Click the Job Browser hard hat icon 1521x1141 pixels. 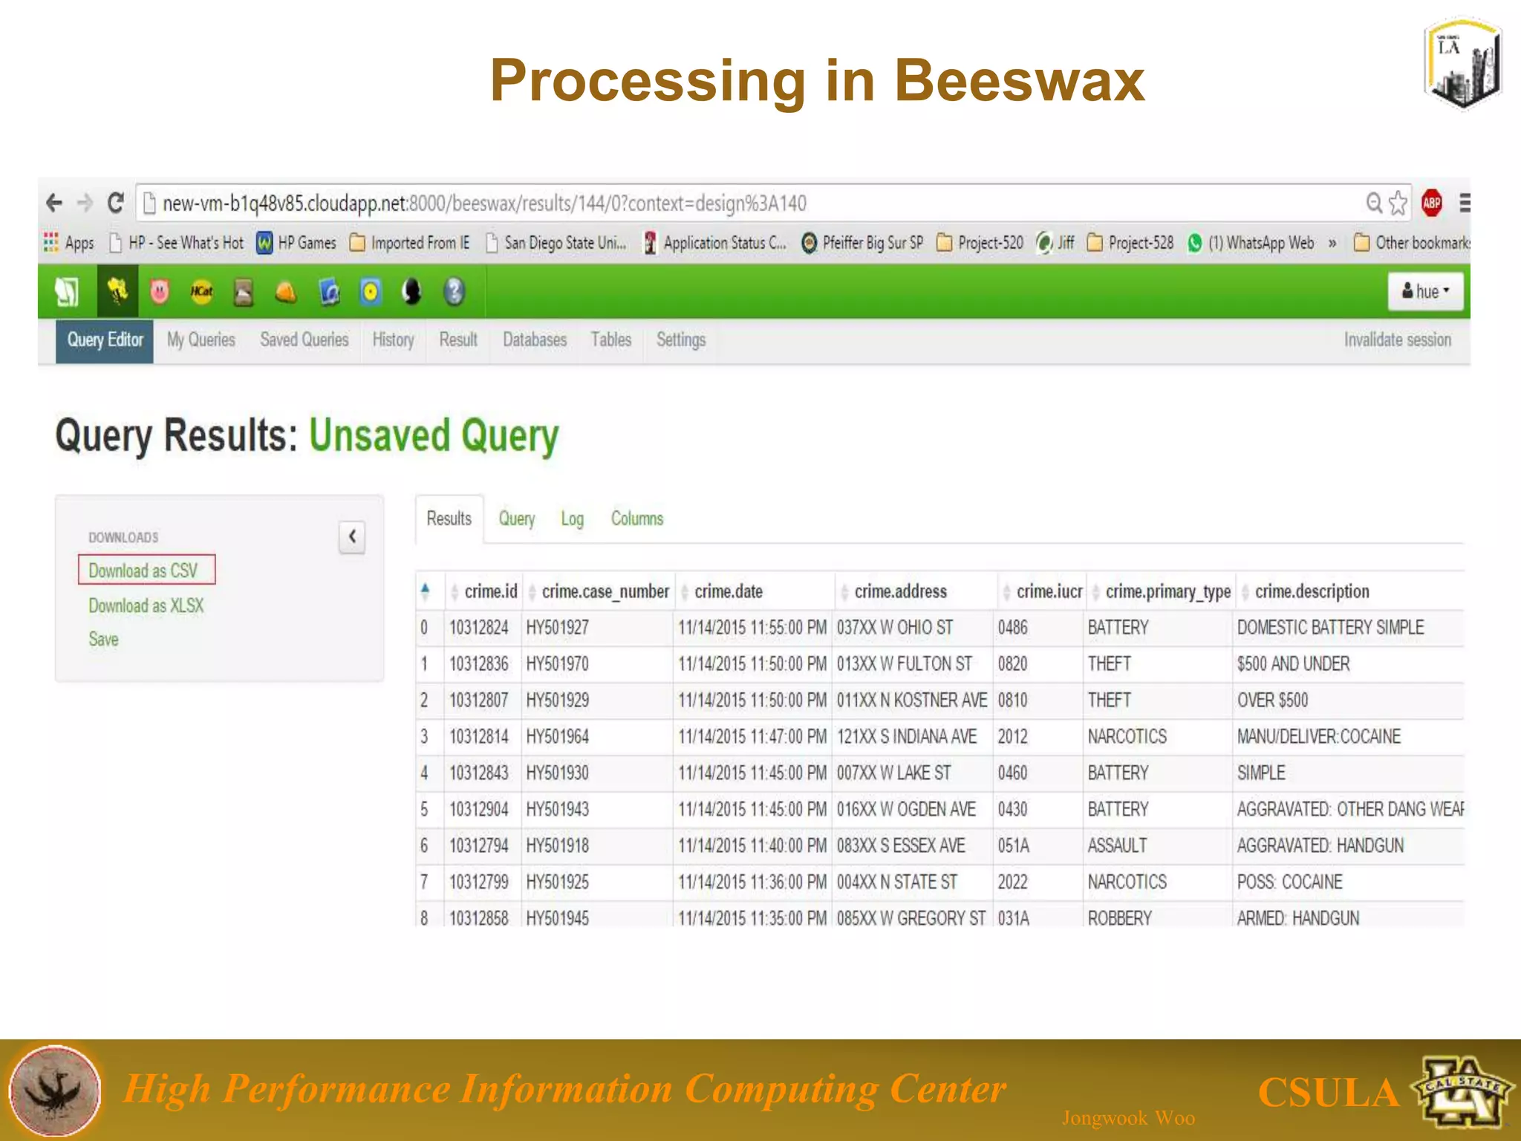pyautogui.click(x=286, y=291)
